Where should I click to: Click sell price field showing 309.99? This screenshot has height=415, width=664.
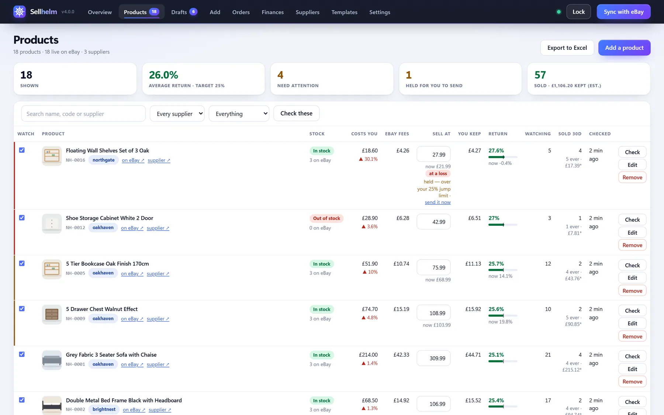(433, 358)
